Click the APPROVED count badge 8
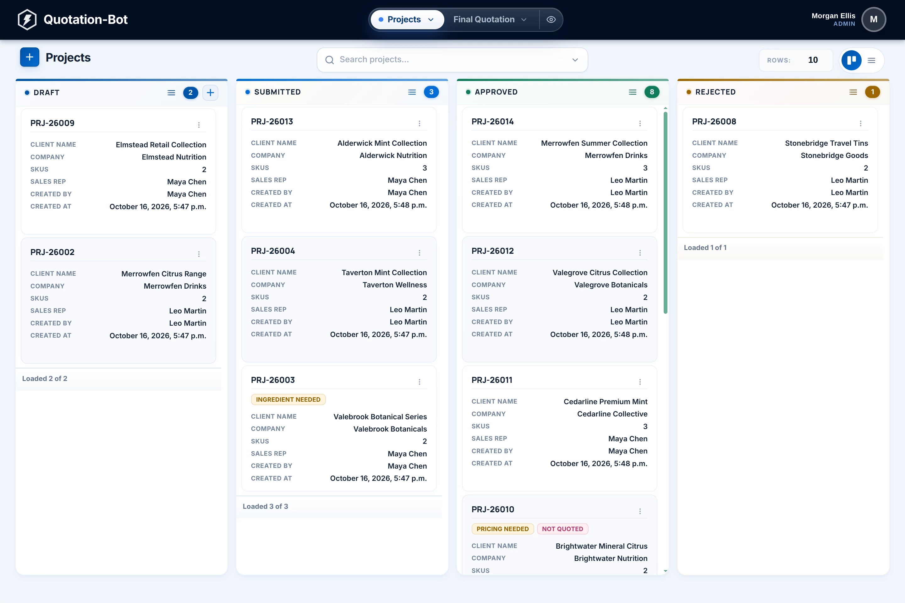 (x=652, y=92)
